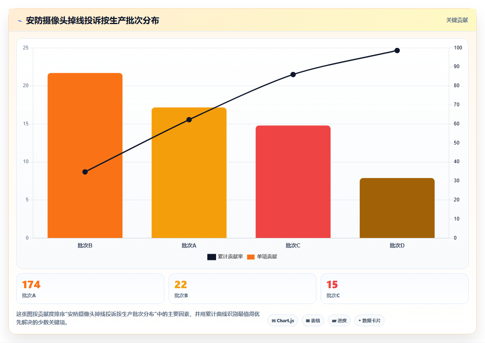Click the 进度 tag chip

[339, 321]
